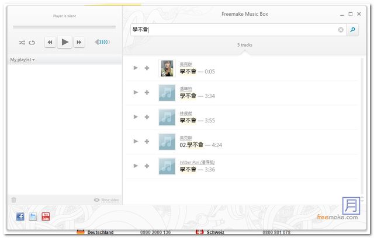Click the results list vertical scrollbar
The width and height of the screenshot is (374, 238).
point(362,126)
